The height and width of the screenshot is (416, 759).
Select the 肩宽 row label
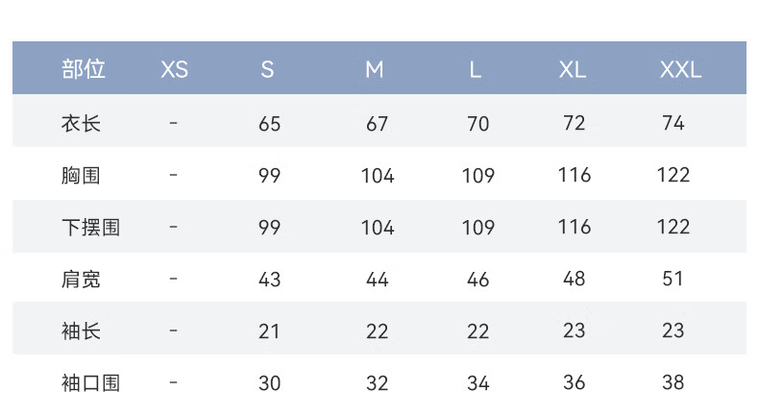click(81, 280)
